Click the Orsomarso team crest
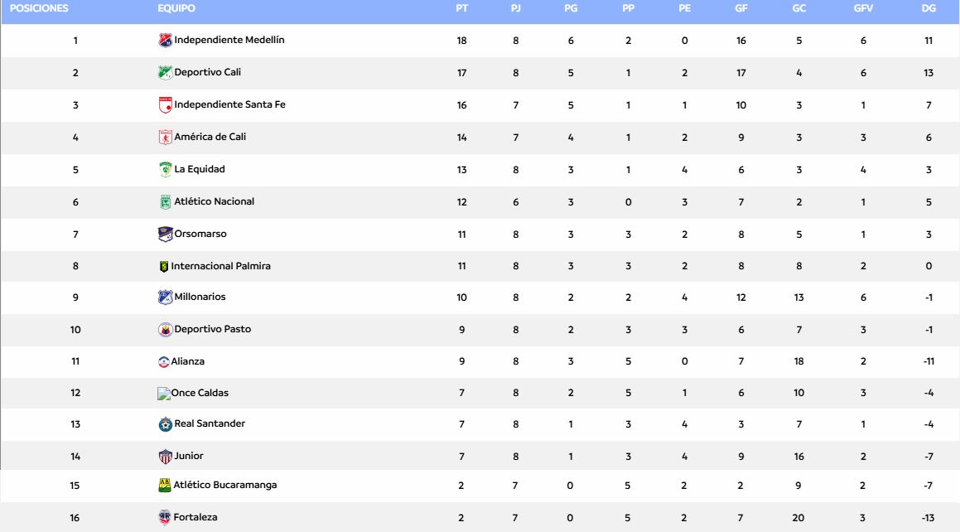This screenshot has height=532, width=960. coord(165,235)
